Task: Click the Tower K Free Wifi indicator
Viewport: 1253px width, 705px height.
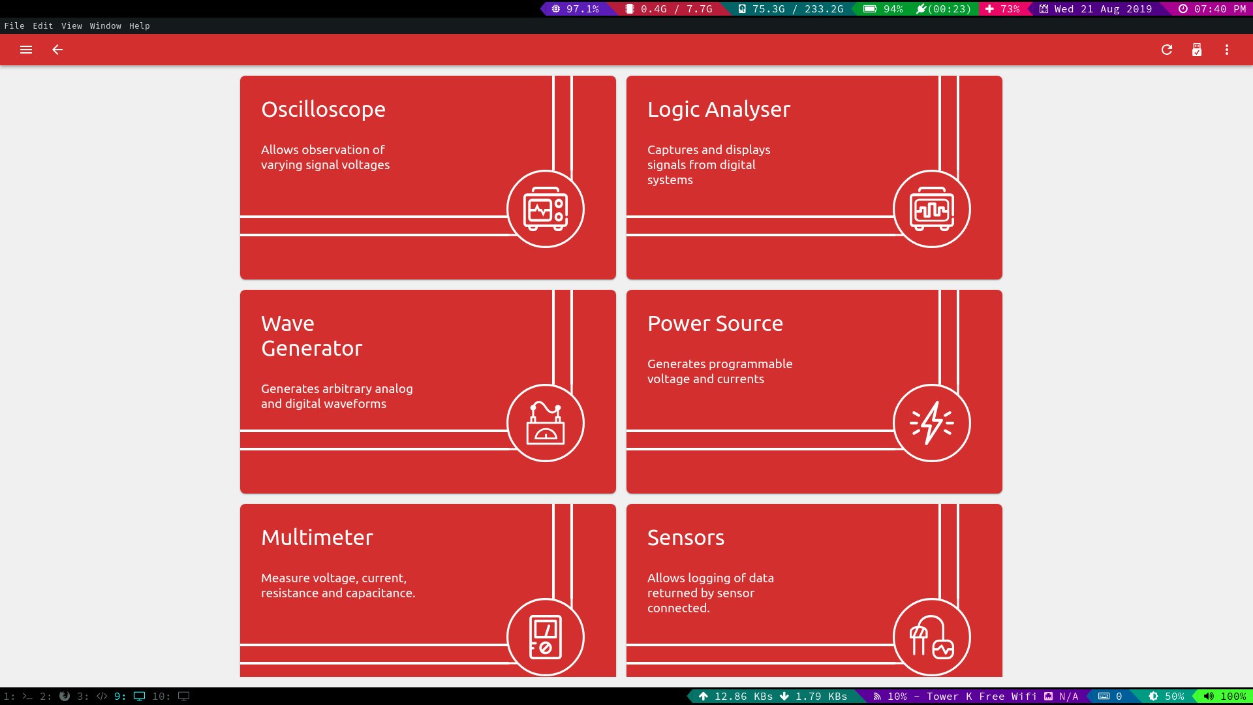Action: click(x=955, y=697)
